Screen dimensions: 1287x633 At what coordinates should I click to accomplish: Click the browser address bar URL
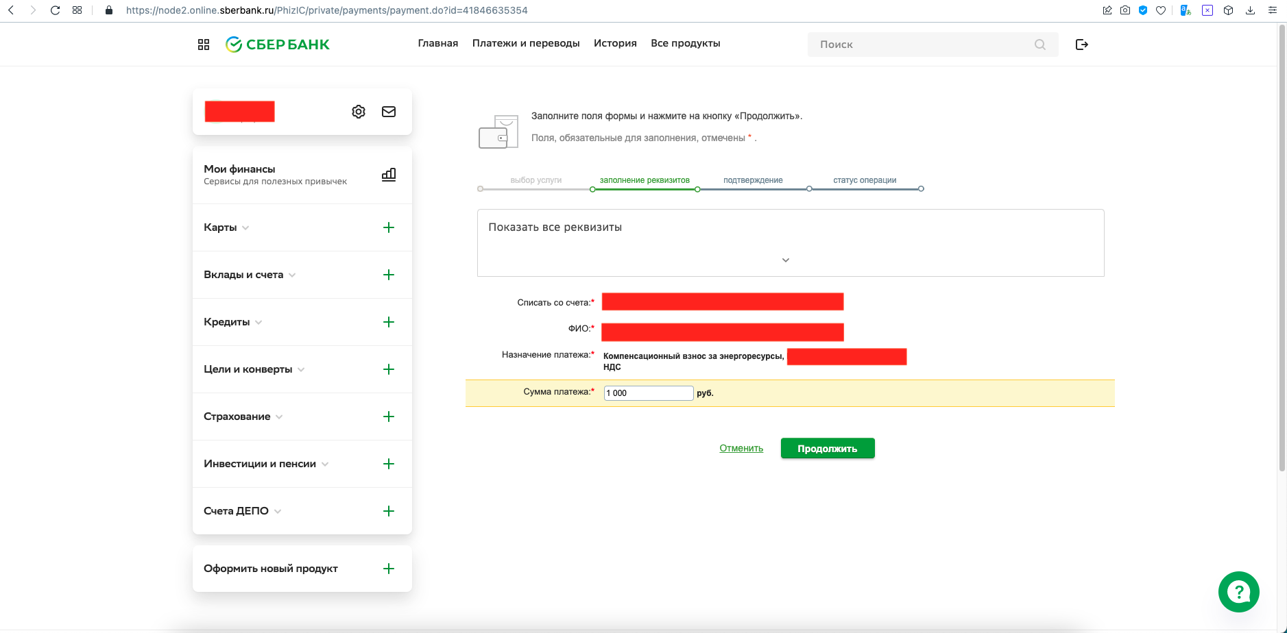point(327,10)
